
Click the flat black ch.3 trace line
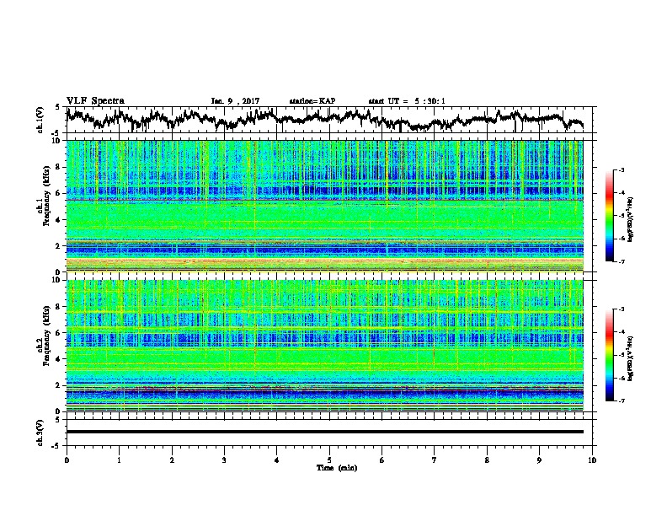click(325, 432)
